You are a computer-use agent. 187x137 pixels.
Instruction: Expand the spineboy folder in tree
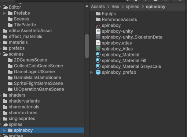tap(4, 130)
